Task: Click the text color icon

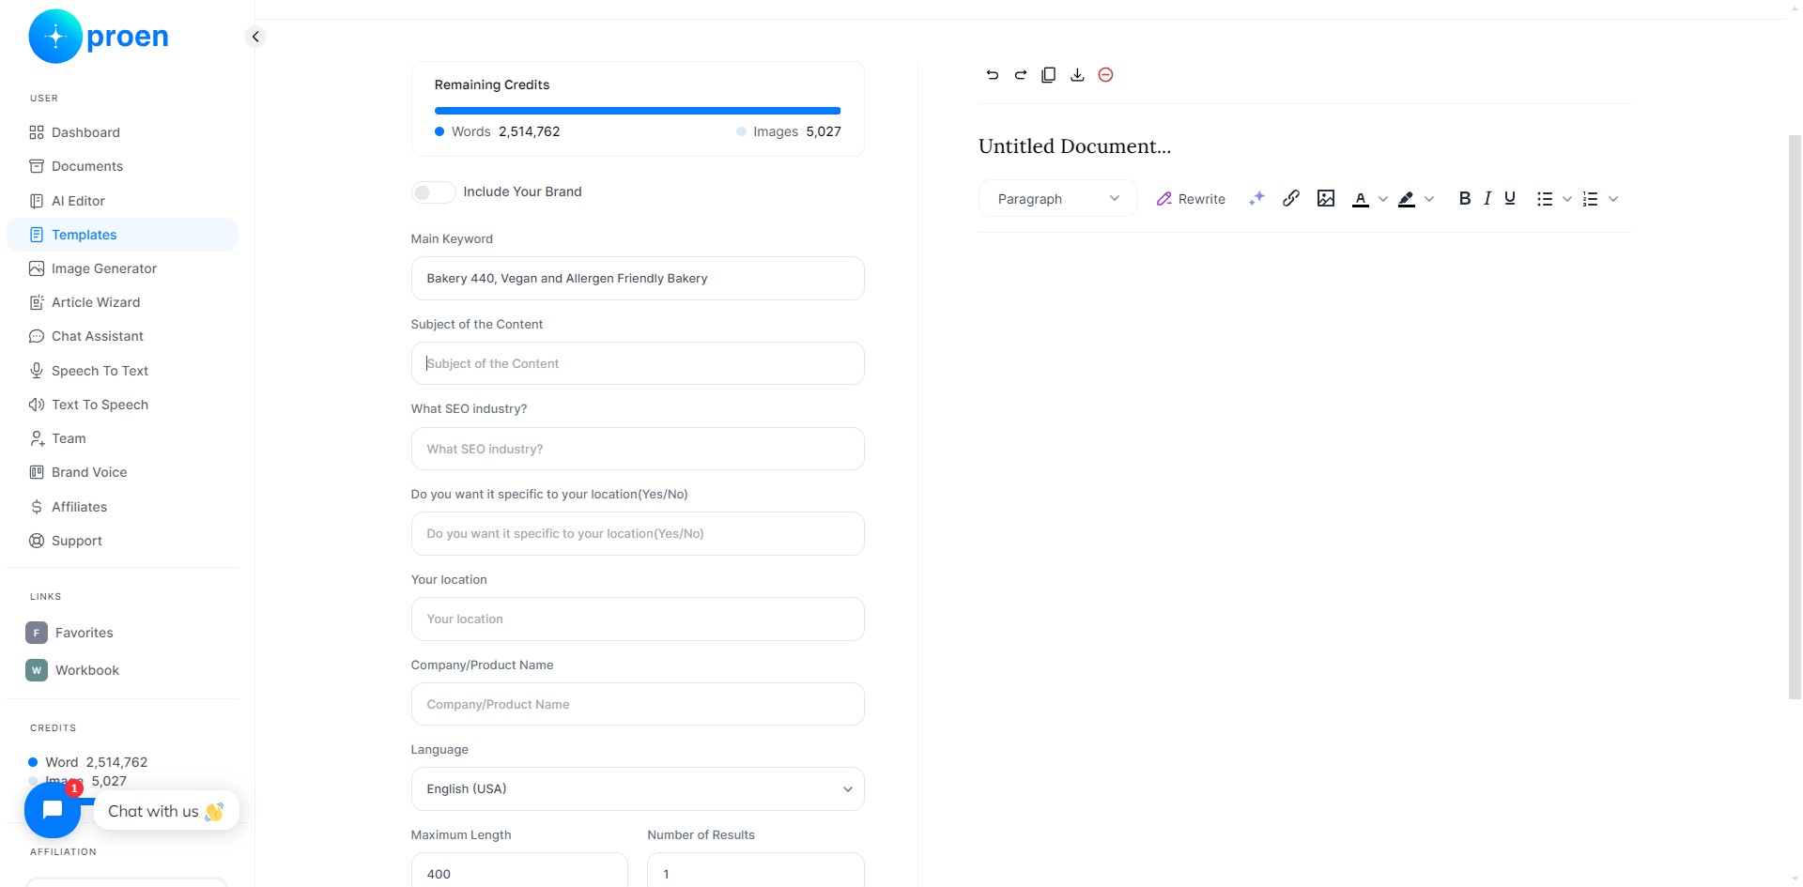Action: pyautogui.click(x=1360, y=199)
